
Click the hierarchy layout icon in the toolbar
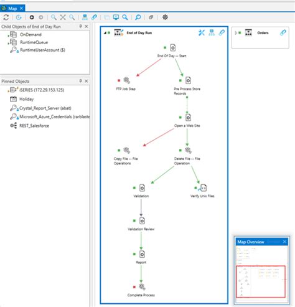coord(85,17)
